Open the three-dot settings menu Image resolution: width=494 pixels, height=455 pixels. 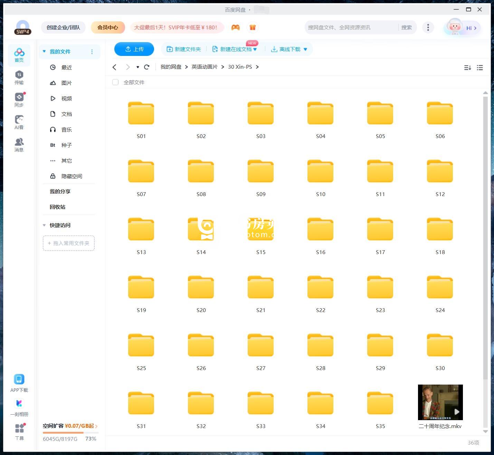pyautogui.click(x=428, y=27)
